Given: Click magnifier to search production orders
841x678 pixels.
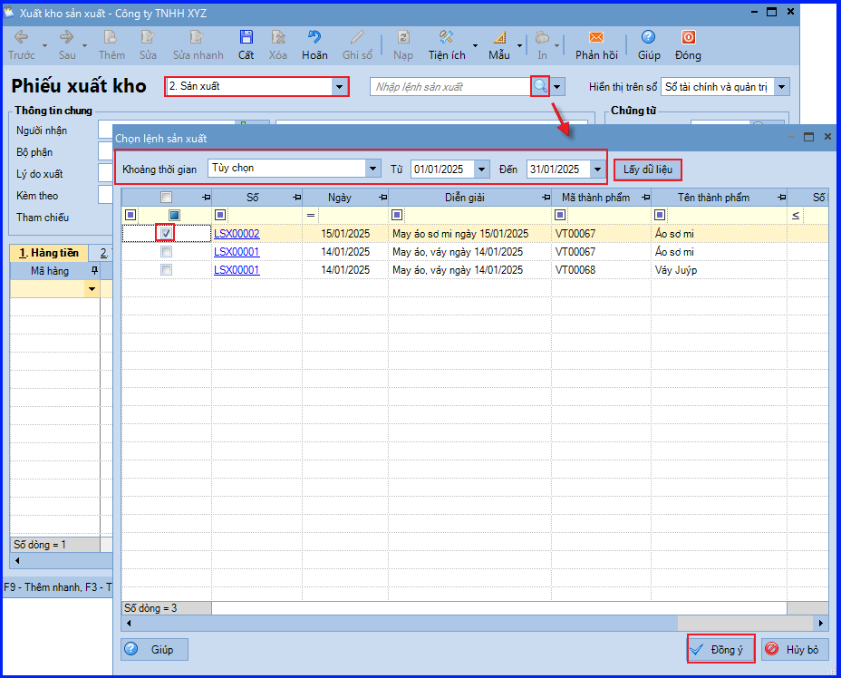Looking at the screenshot, I should [540, 86].
